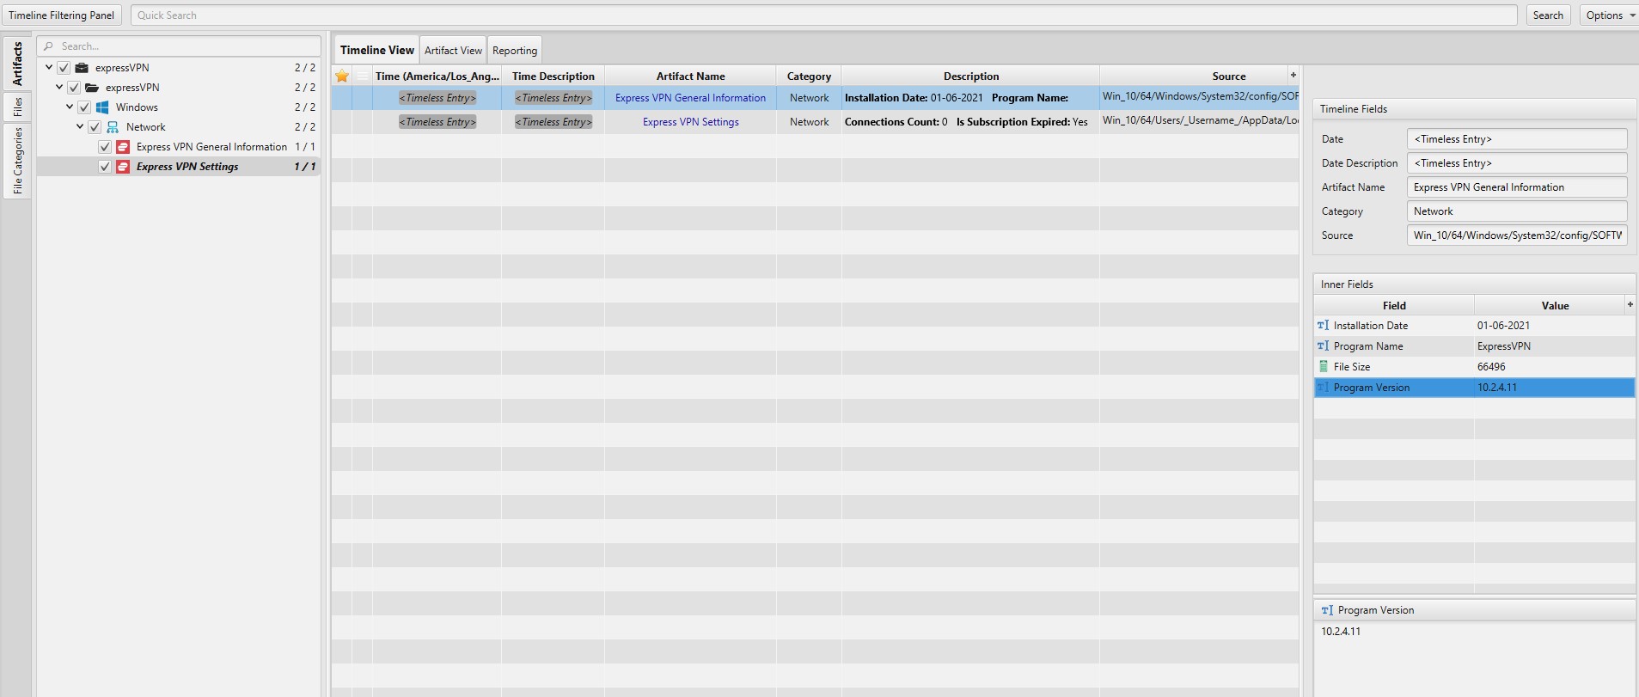The width and height of the screenshot is (1639, 697).
Task: Click the open folder icon beside expressVPN
Action: 92,87
